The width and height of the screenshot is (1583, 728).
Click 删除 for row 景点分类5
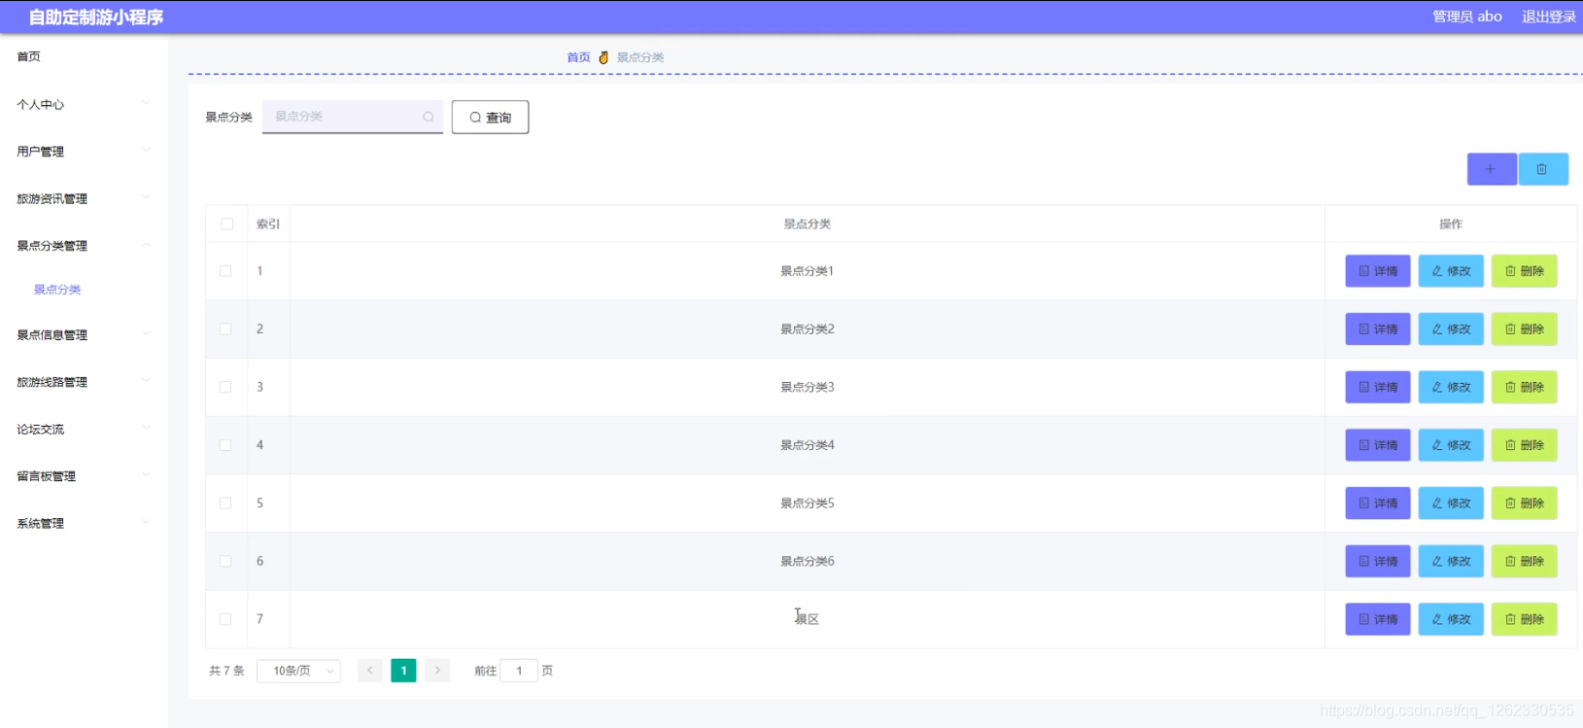pos(1525,503)
